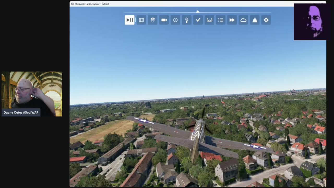Open the AI pilot control panel
This screenshot has width=334, height=188.
tap(153, 20)
